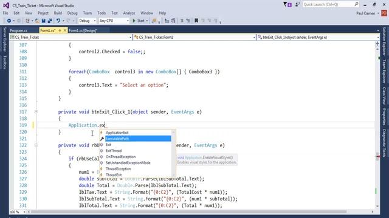Open the Debug menu
The height and width of the screenshot is (218, 389).
72,13
